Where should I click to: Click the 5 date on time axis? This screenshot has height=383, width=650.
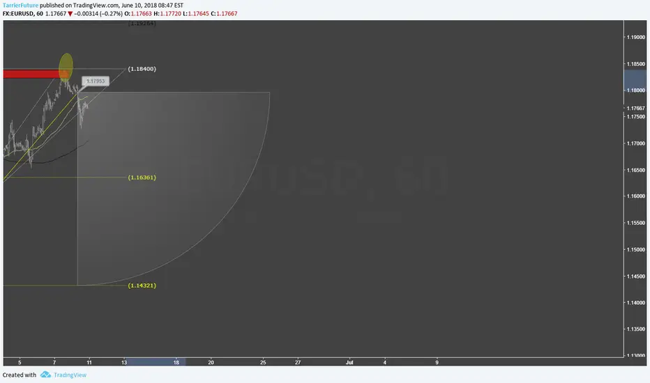[20, 362]
